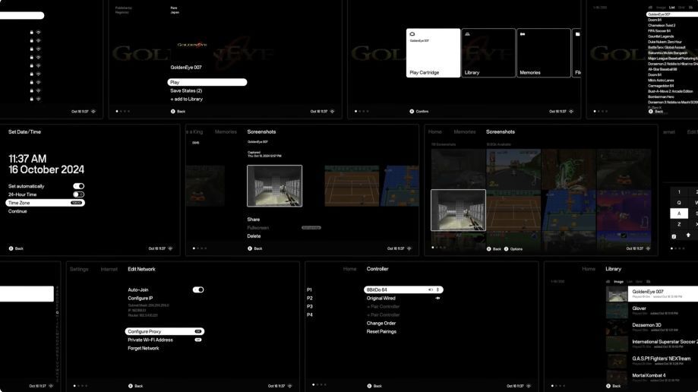Switch to Home tab in screenshots grid panel
698x392 pixels.
point(435,132)
